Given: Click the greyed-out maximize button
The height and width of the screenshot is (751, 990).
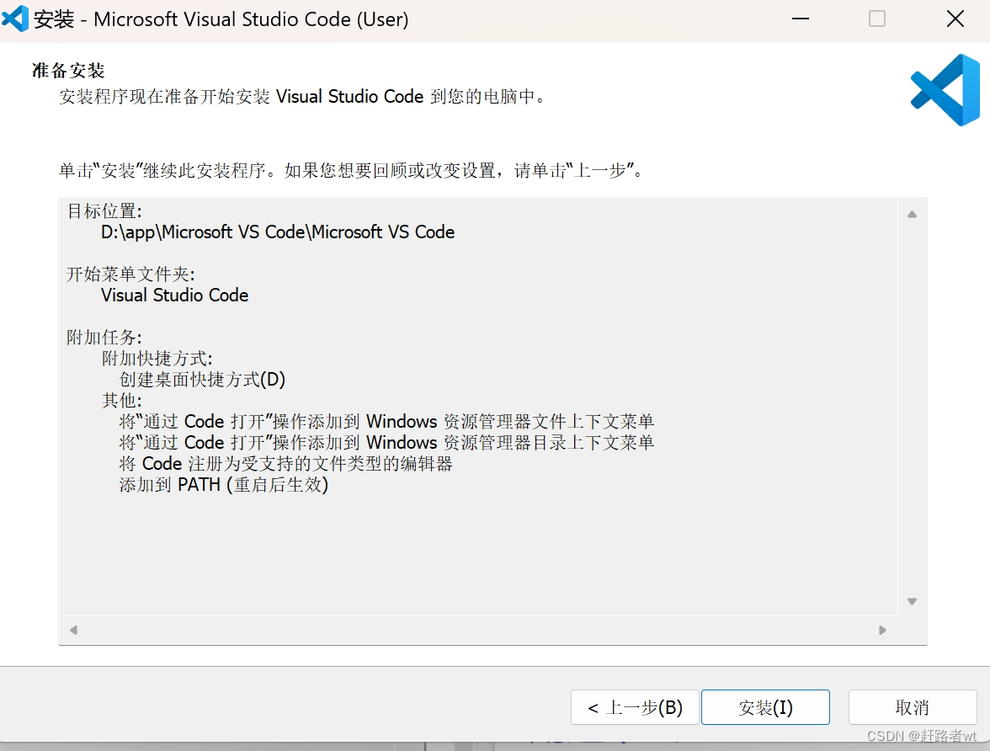Looking at the screenshot, I should [877, 19].
